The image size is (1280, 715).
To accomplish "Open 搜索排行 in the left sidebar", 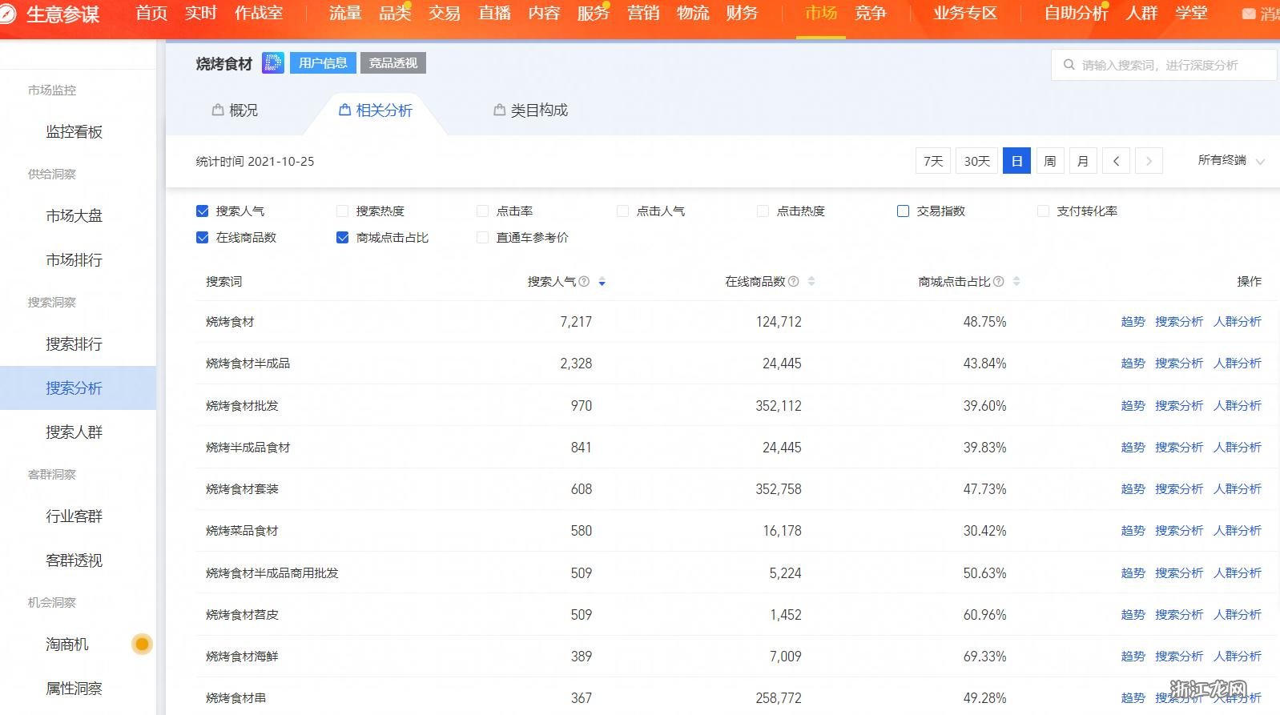I will [x=74, y=344].
